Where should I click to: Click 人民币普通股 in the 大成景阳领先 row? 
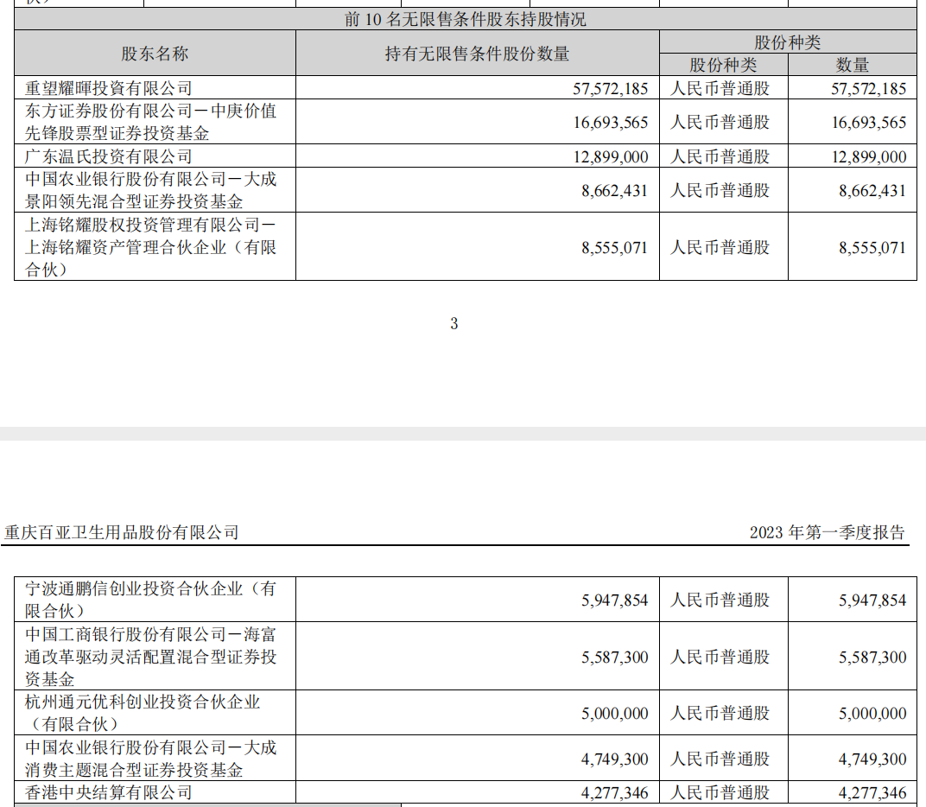(x=720, y=190)
